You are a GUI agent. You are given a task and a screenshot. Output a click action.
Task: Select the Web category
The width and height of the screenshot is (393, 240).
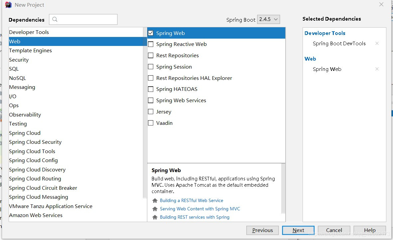pyautogui.click(x=76, y=41)
